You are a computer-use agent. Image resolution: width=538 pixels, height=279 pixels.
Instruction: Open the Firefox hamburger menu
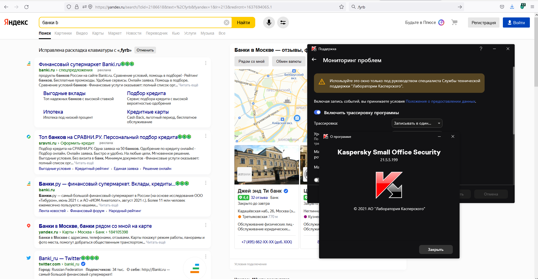pos(532,7)
